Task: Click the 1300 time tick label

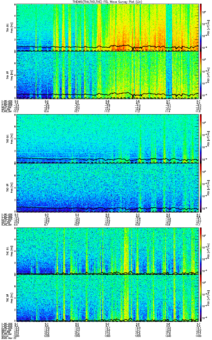Action: [107, 336]
